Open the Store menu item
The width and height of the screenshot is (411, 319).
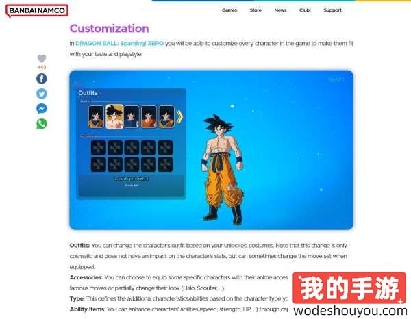click(x=256, y=10)
